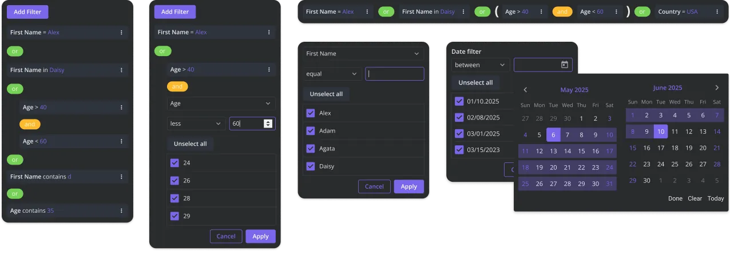Image resolution: width=730 pixels, height=263 pixels.
Task: Open the First Name column dropdown
Action: coord(363,54)
